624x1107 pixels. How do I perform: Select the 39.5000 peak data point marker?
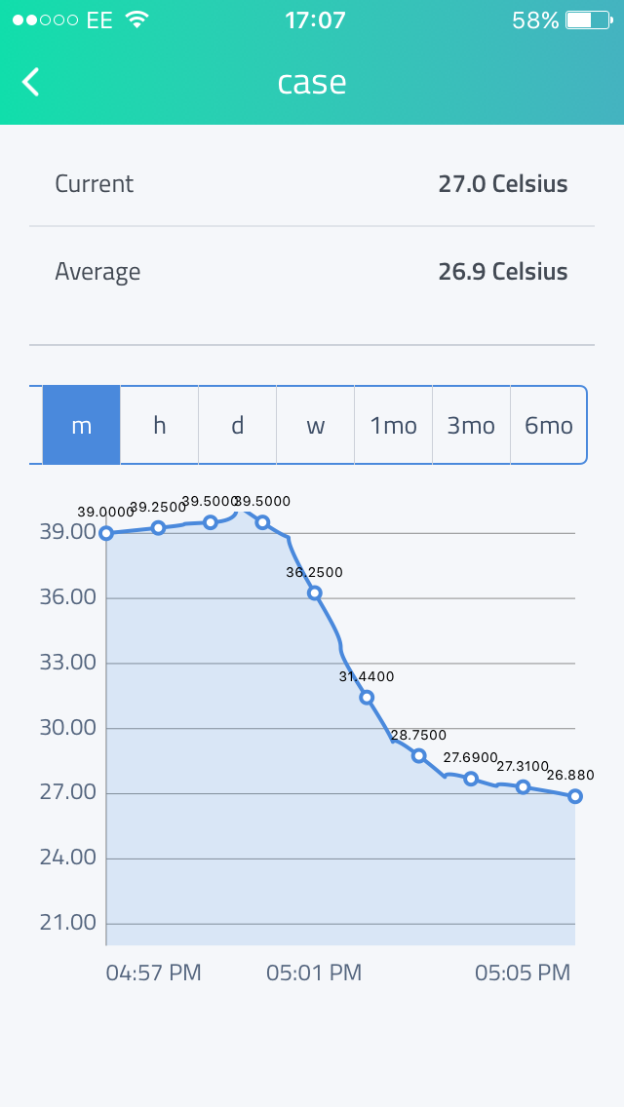[263, 522]
